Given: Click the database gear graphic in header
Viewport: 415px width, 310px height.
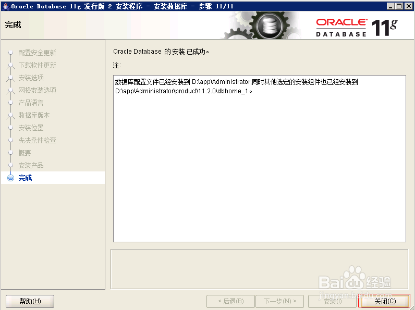Looking at the screenshot, I should tap(269, 26).
